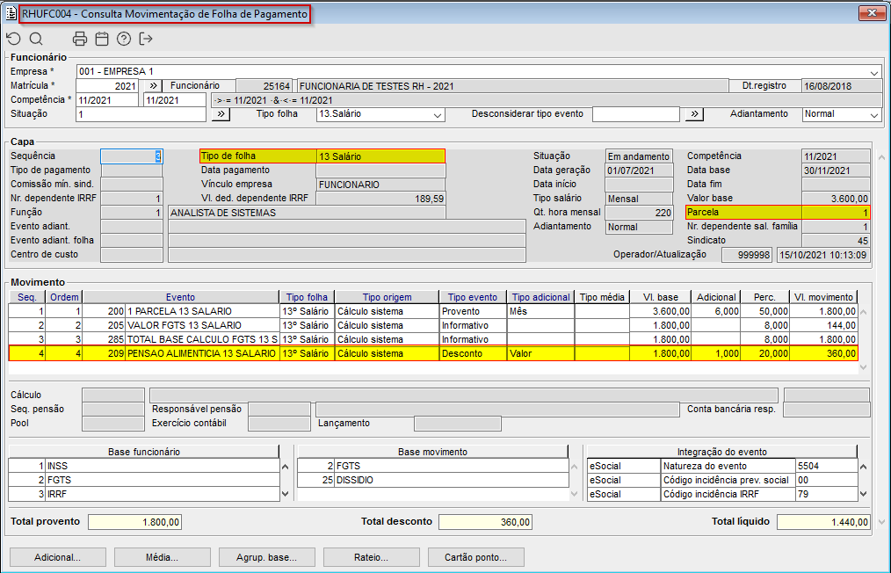This screenshot has height=573, width=891.
Task: Open the Tipo folha dropdown
Action: tap(438, 114)
